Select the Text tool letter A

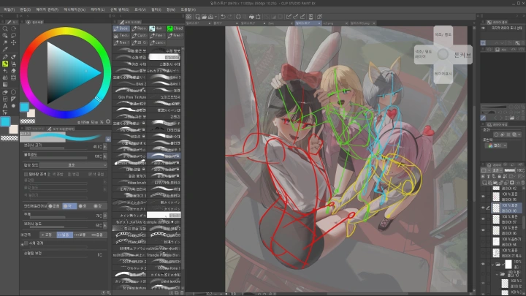coord(5,106)
